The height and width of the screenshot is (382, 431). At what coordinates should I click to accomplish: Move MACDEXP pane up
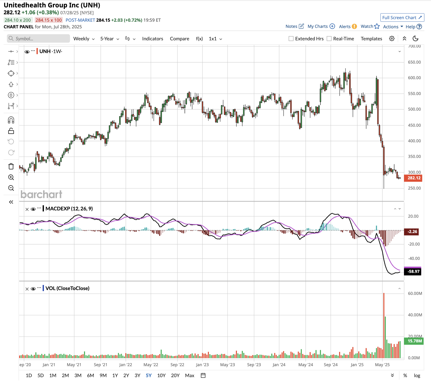point(395,209)
